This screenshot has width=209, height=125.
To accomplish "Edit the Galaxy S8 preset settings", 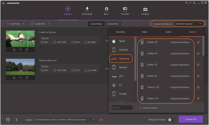I will point(198,42).
